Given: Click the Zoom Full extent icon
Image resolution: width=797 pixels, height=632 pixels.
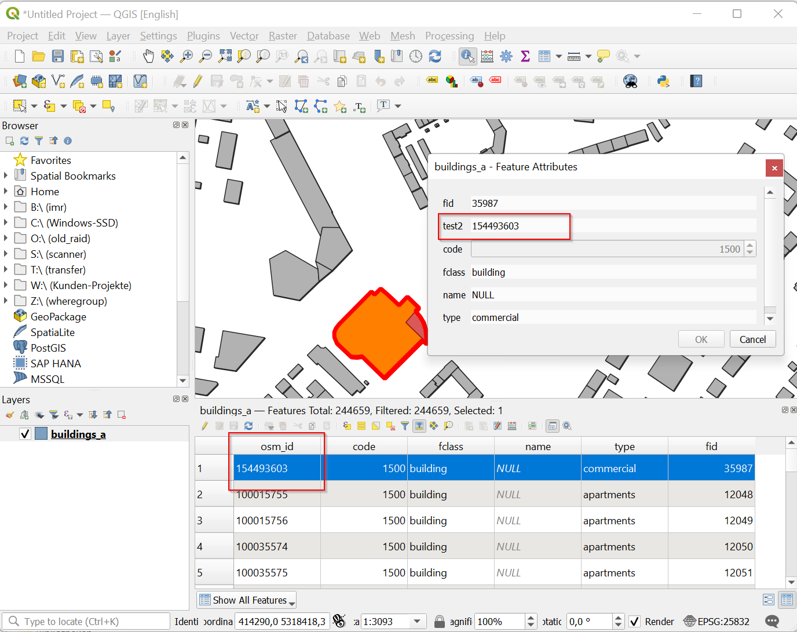Looking at the screenshot, I should (x=225, y=56).
